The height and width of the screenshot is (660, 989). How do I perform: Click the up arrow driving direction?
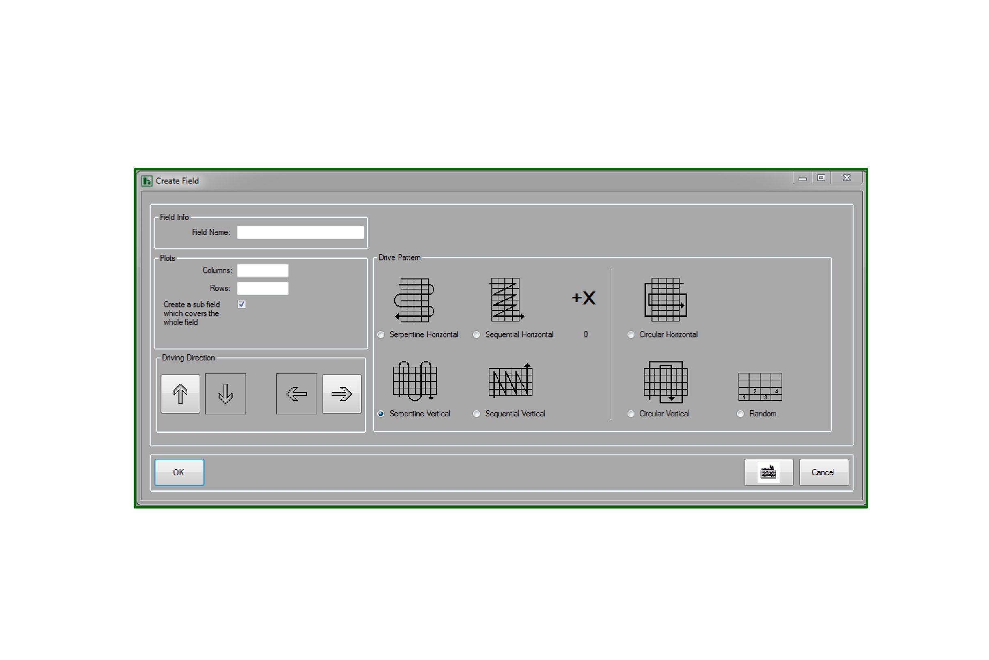[x=180, y=394]
